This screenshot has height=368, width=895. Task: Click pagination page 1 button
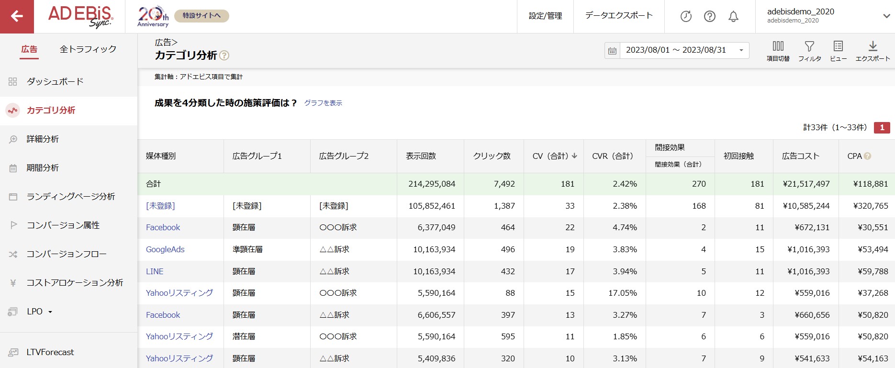882,128
